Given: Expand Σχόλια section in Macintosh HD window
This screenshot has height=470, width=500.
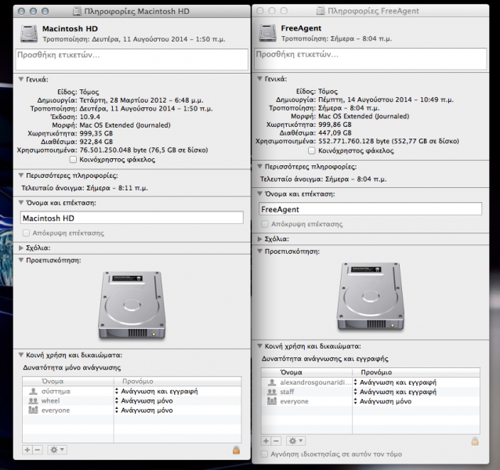Looking at the screenshot, I should coord(21,248).
